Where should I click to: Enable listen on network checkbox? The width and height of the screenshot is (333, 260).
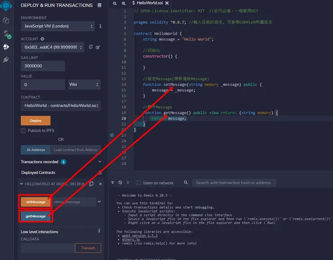(138, 182)
